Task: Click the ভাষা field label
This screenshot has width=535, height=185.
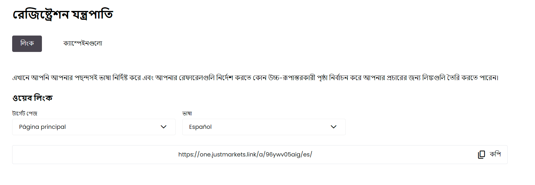Action: coord(187,114)
